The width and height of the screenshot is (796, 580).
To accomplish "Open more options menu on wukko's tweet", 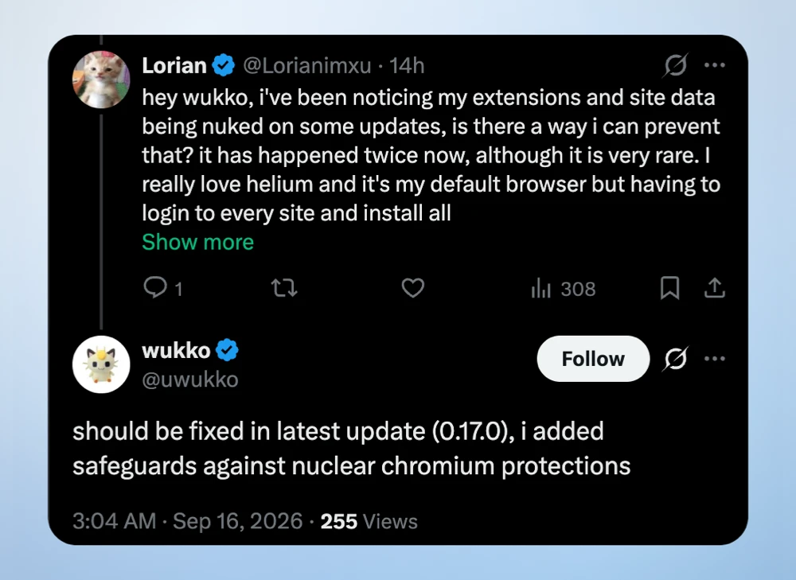I will (715, 359).
